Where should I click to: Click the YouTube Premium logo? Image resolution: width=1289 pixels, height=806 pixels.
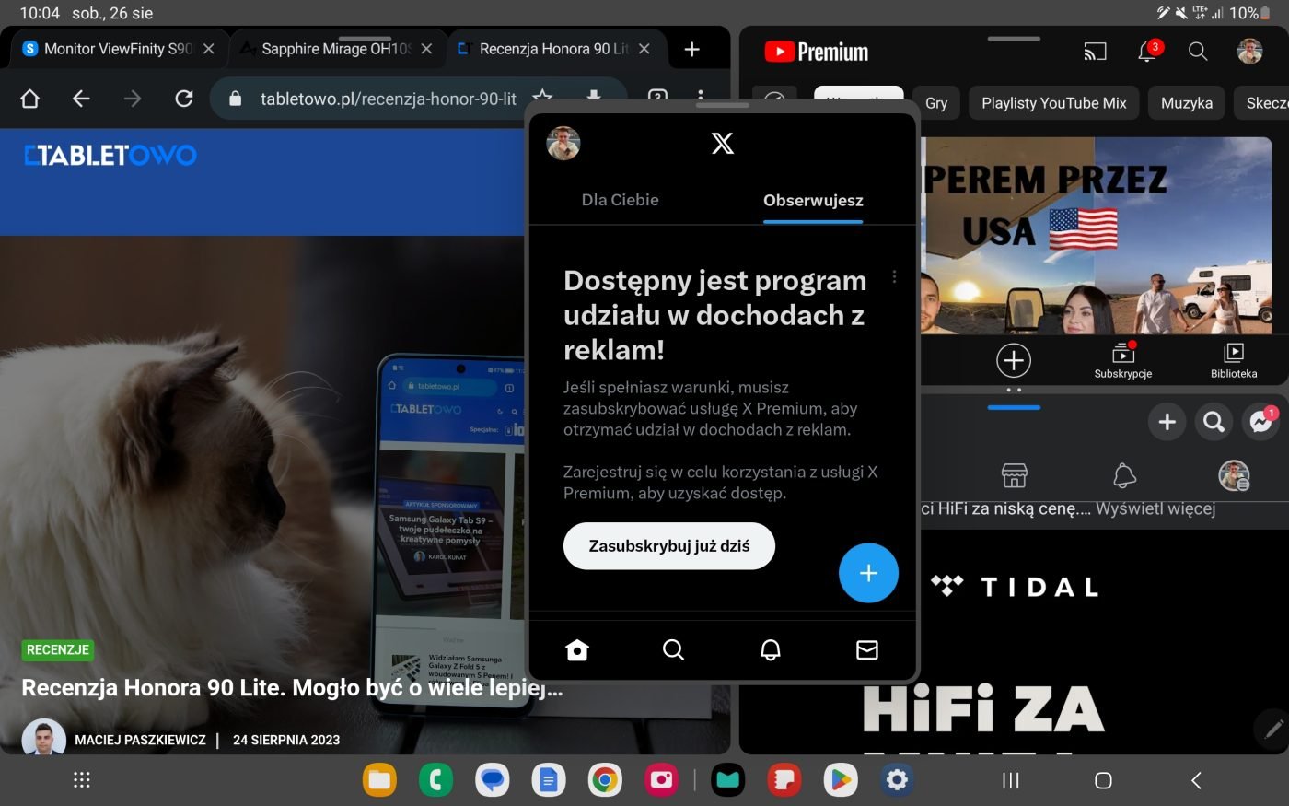coord(817,52)
